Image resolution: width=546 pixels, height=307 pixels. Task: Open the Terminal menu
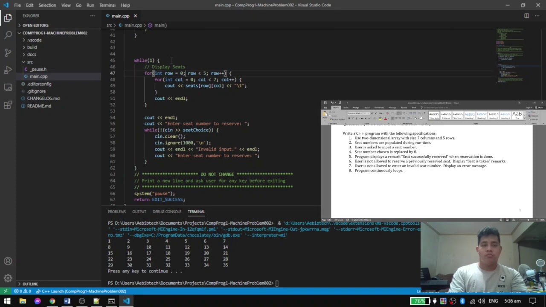107,5
